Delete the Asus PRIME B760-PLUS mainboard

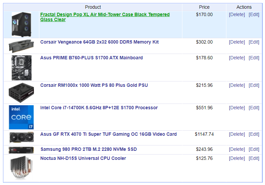click(x=237, y=58)
